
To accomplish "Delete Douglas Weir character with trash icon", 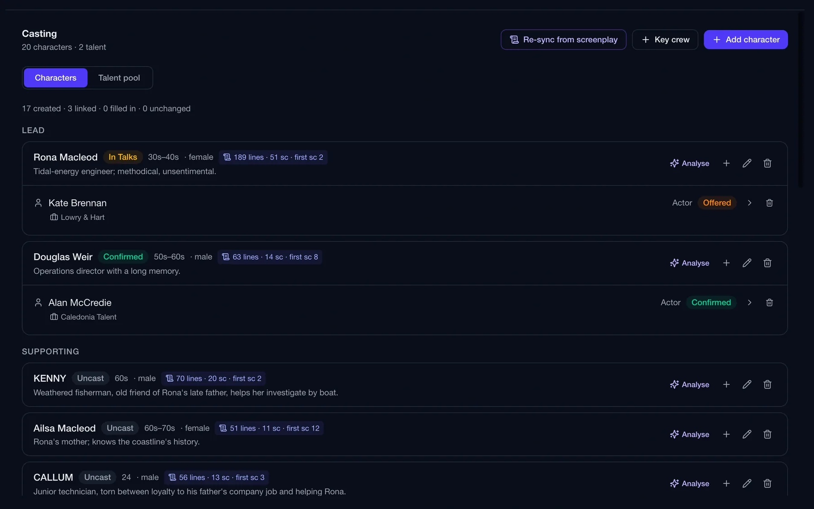I will [767, 263].
